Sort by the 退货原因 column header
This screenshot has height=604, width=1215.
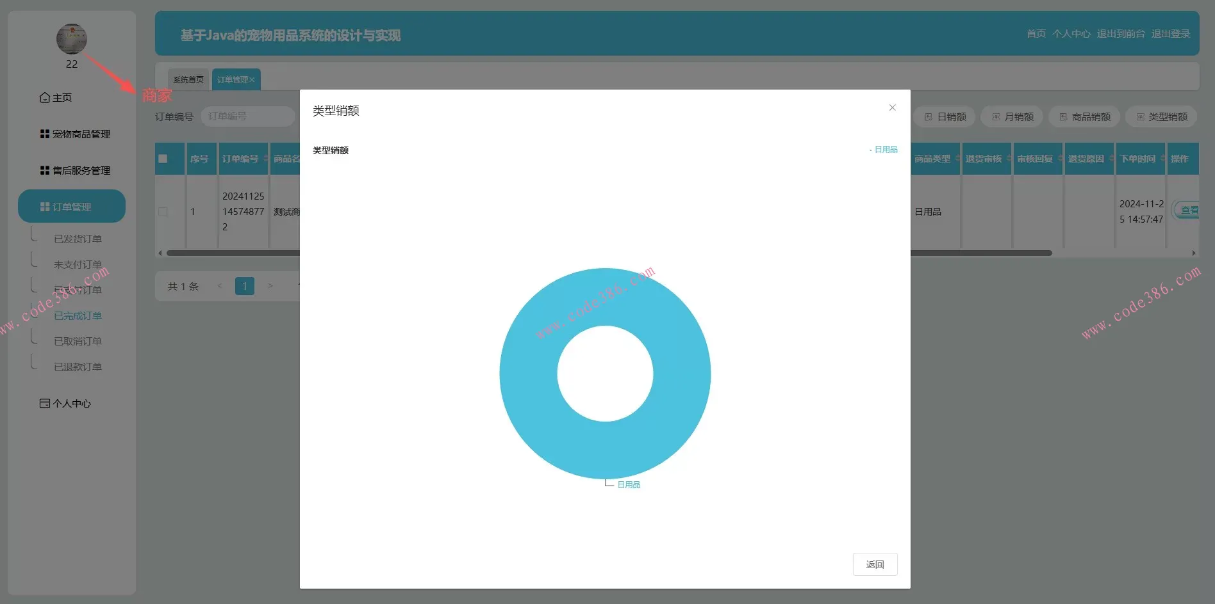click(x=1089, y=159)
